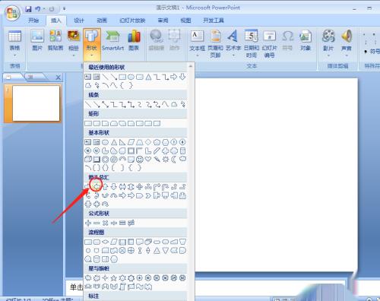Select the slide 1 thumbnail
The image size is (380, 301).
pyautogui.click(x=36, y=103)
